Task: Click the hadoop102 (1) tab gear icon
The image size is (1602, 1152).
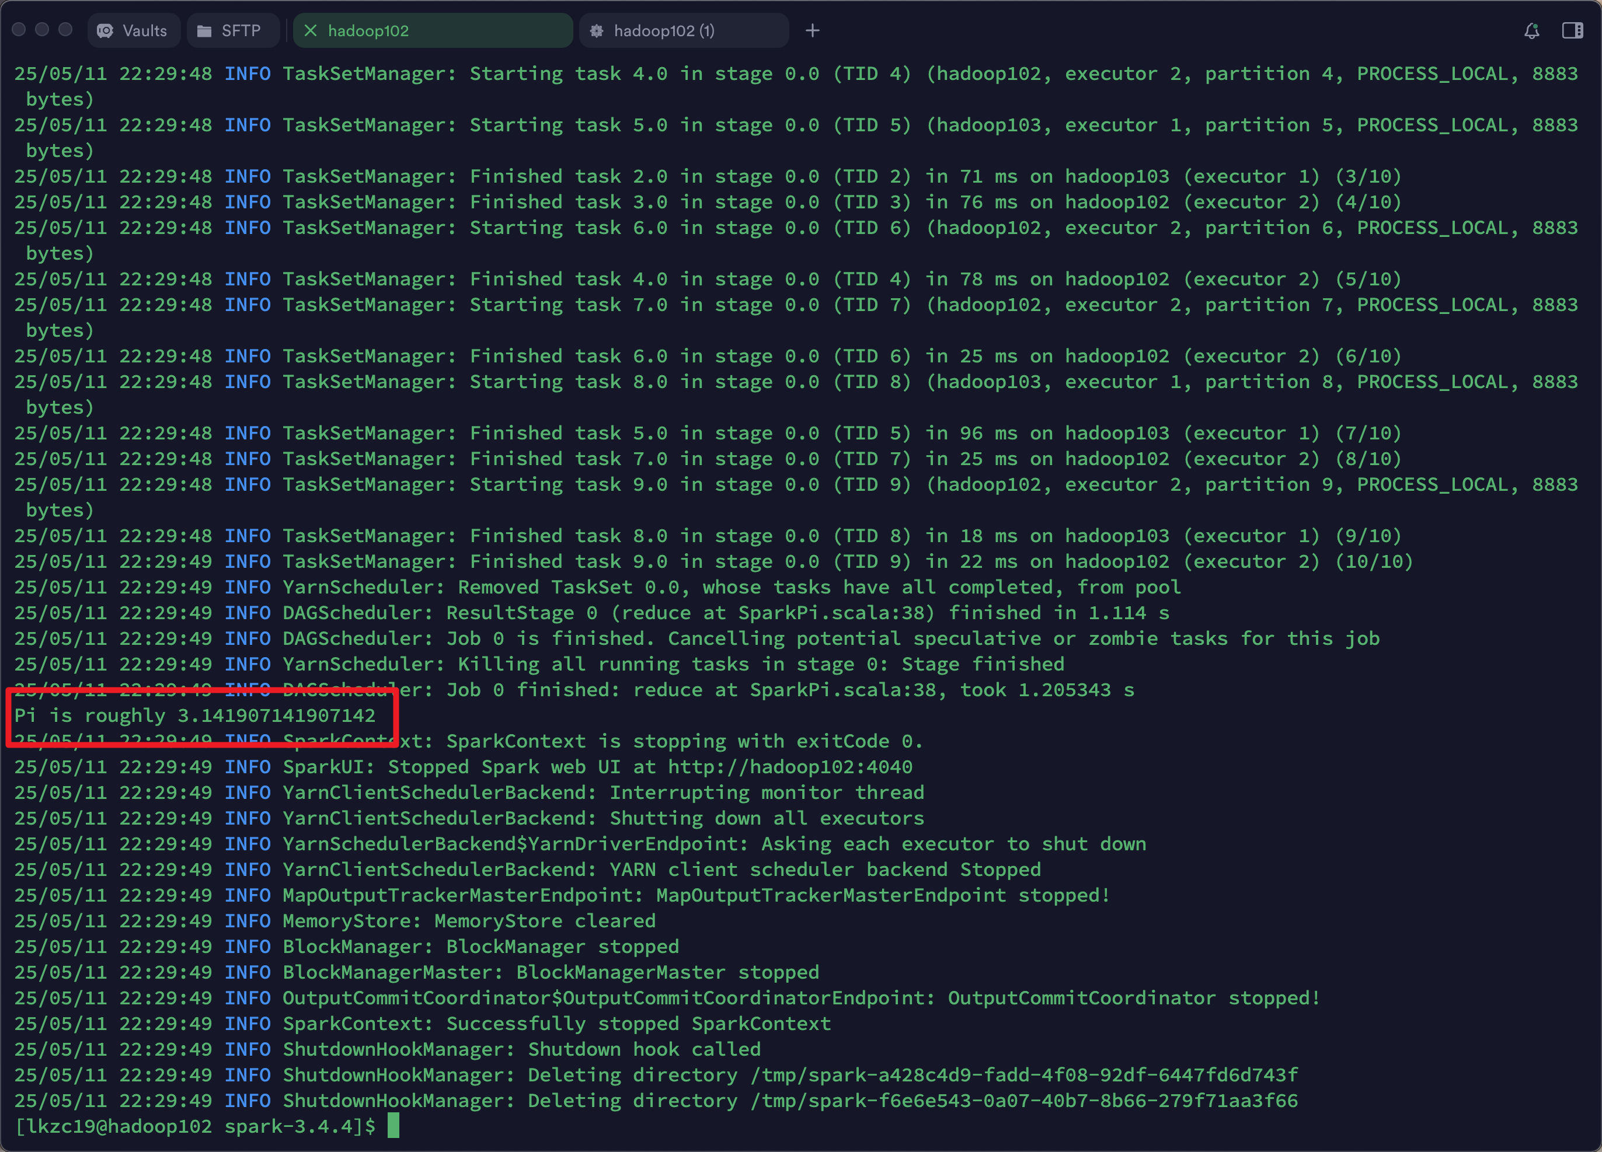Action: [x=597, y=30]
